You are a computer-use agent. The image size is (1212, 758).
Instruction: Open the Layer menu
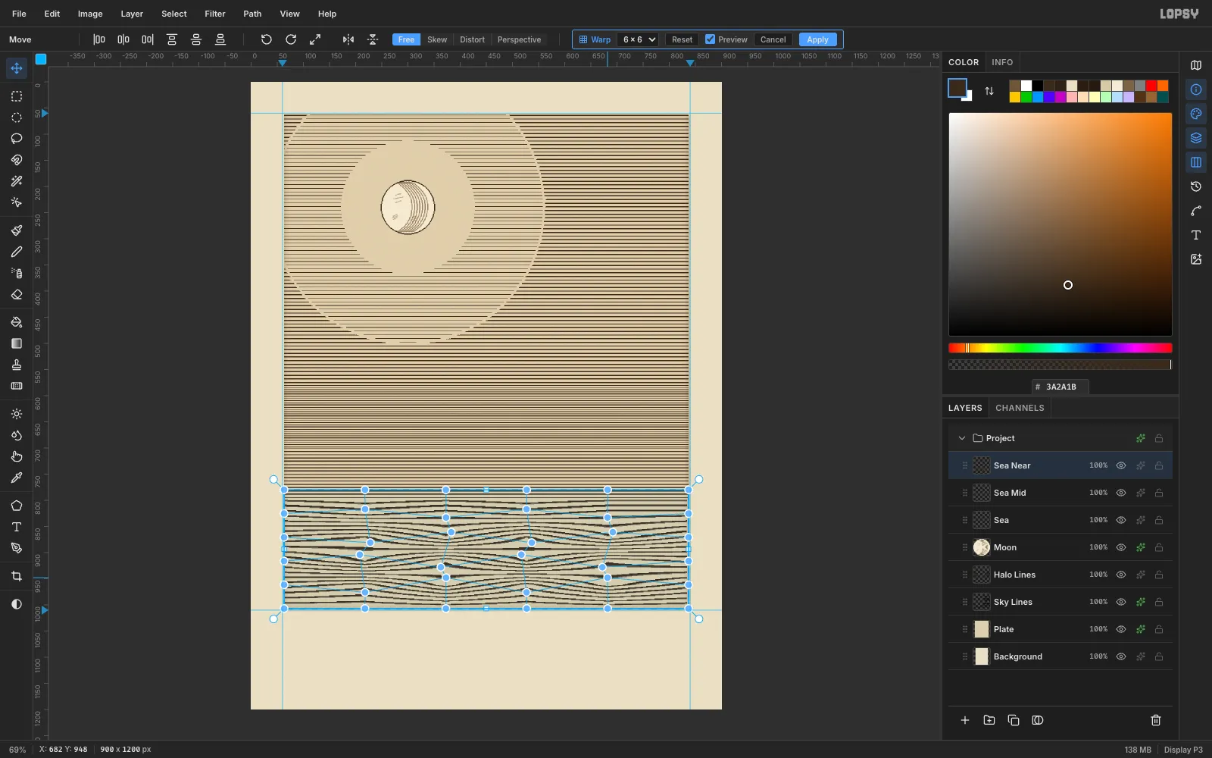tap(132, 14)
